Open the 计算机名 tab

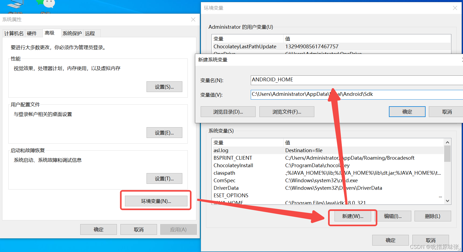(x=14, y=33)
